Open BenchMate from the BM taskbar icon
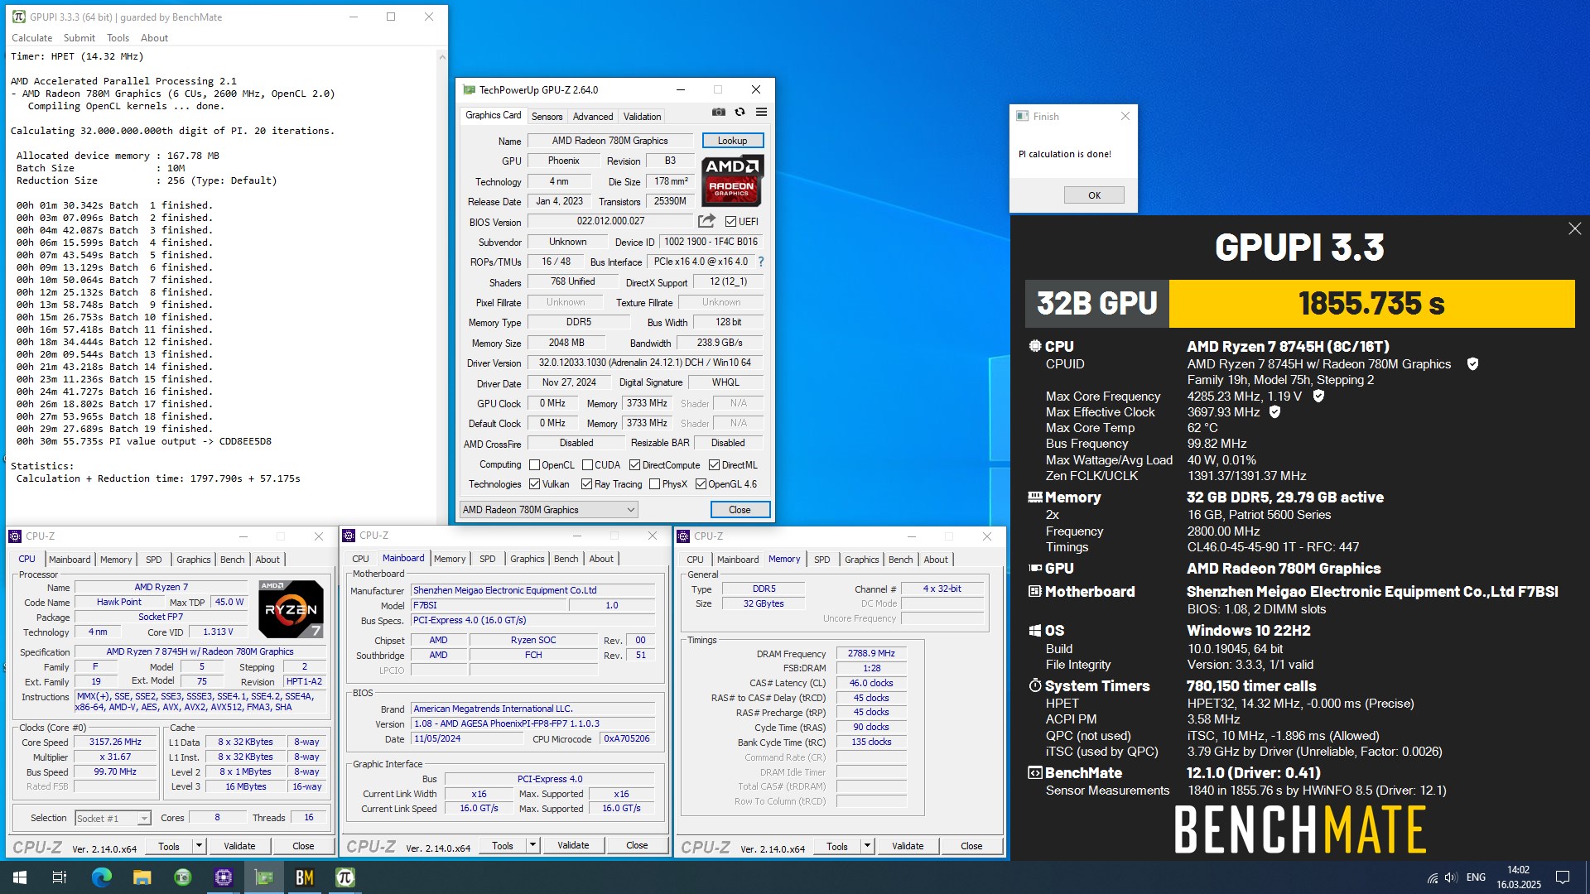 (x=304, y=877)
